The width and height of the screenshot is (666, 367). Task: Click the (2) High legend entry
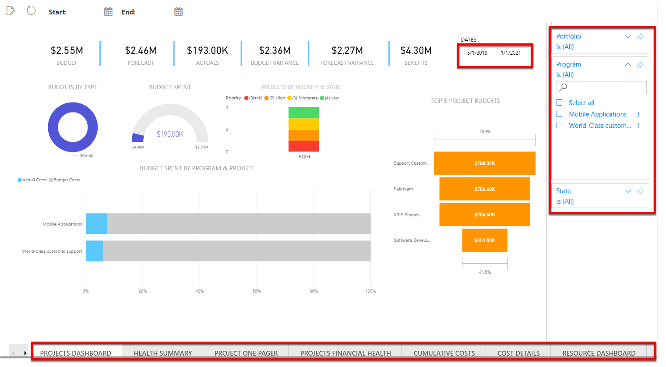tap(275, 98)
